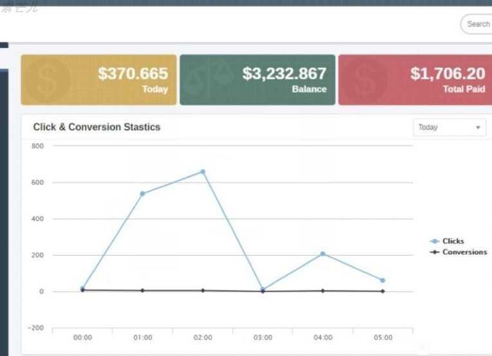Click the dollar coin icon on Today card
This screenshot has width=492, height=356.
[x=47, y=80]
